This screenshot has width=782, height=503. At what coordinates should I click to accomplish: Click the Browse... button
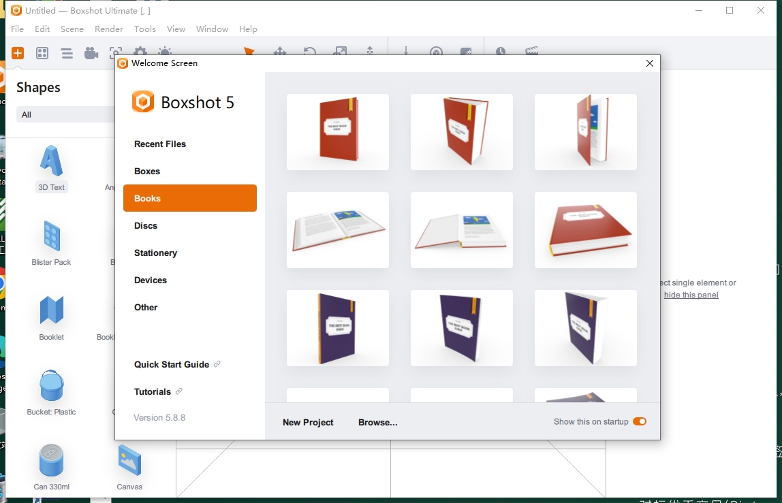(x=378, y=423)
